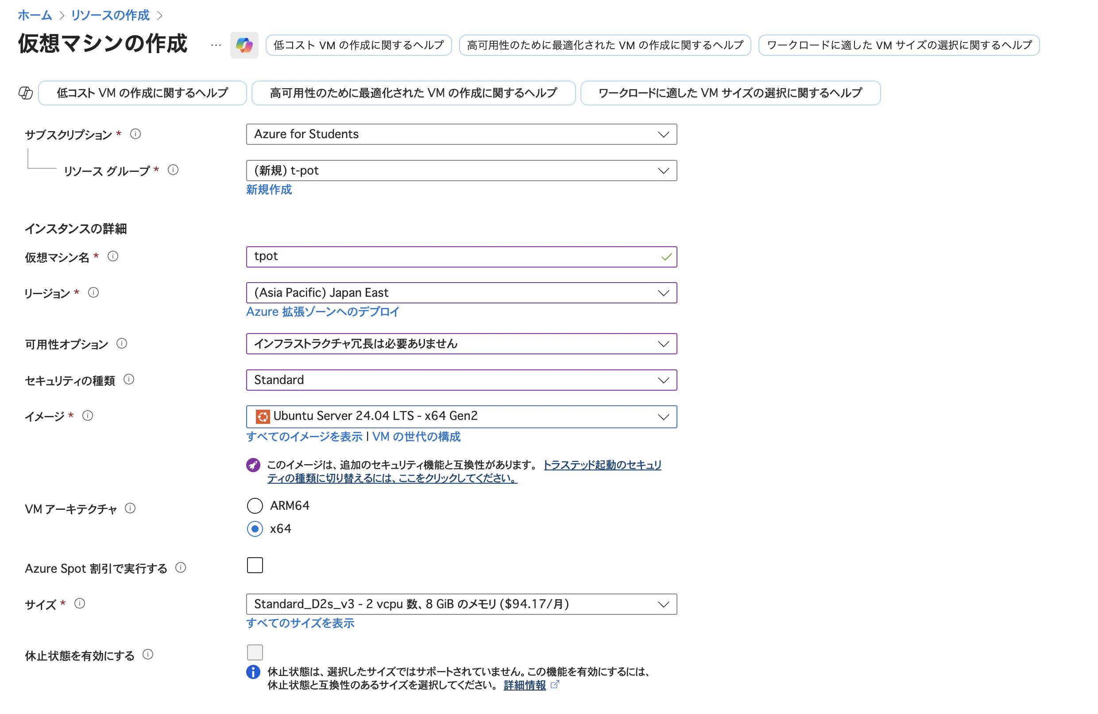Show info icon for VM アーキテクチャ

point(131,508)
